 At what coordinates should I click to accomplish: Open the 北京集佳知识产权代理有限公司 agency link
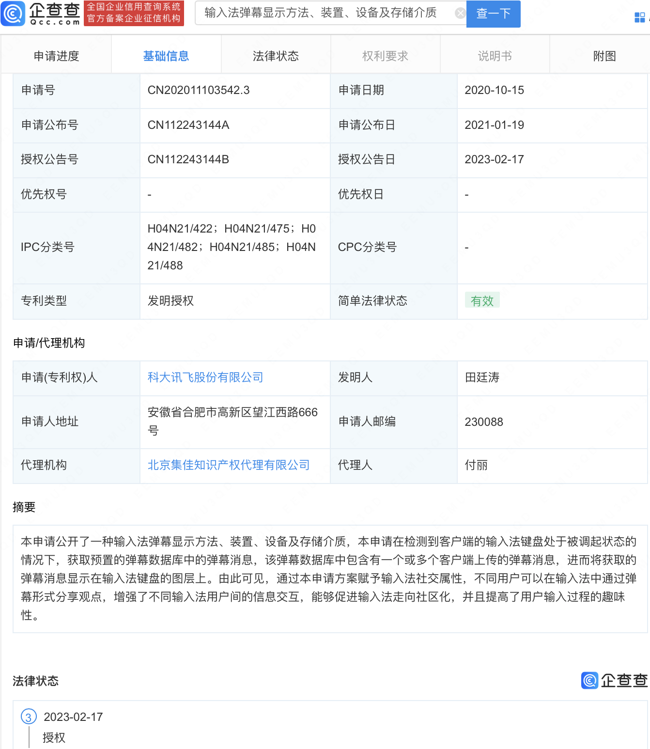[x=228, y=465]
